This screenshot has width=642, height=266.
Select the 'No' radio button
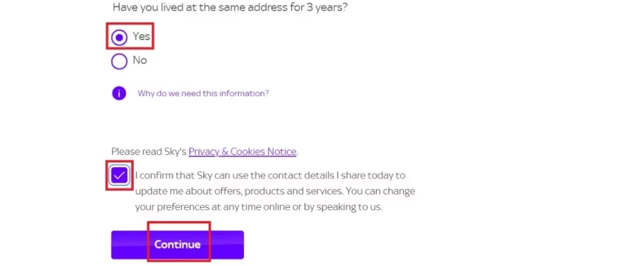point(119,61)
